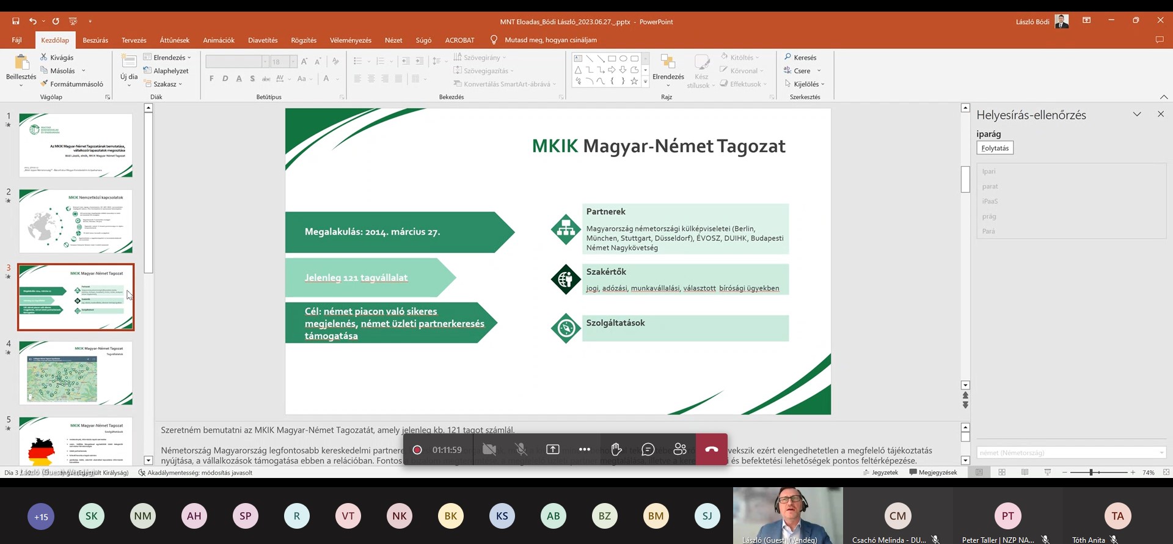Open Kijelölés selection dropdown
The width and height of the screenshot is (1173, 544).
[x=805, y=84]
